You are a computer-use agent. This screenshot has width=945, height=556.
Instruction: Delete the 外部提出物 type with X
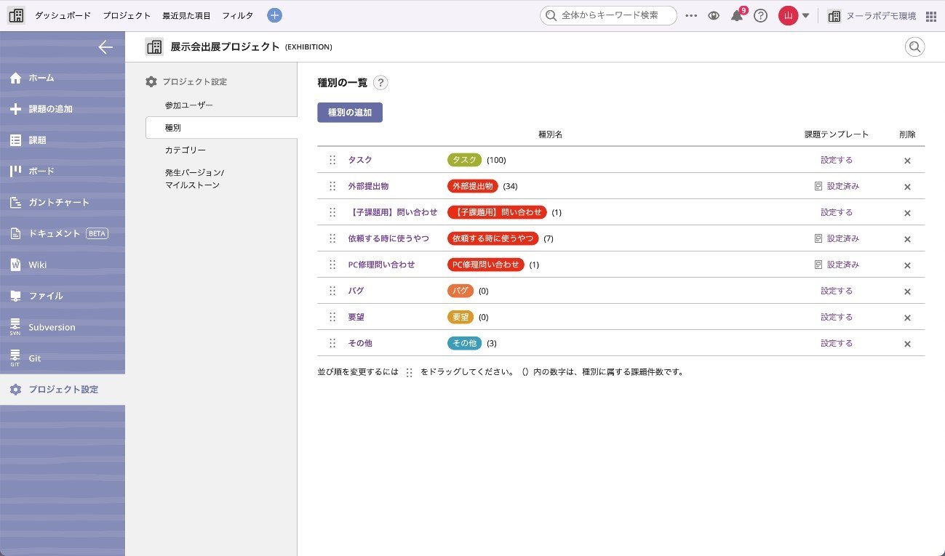point(907,187)
